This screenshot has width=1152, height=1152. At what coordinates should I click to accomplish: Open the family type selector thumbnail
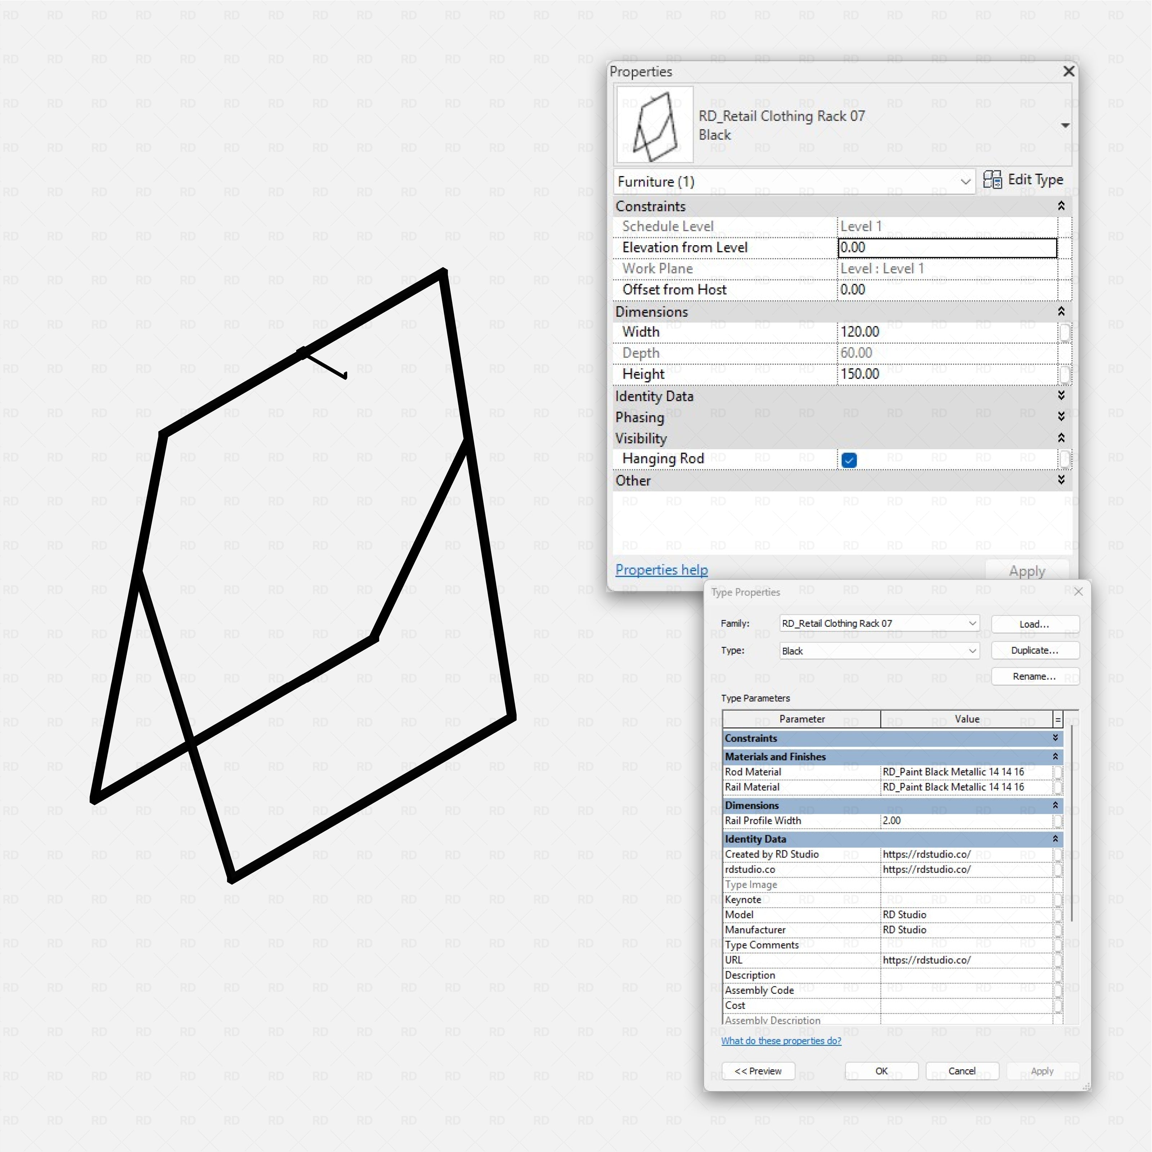[655, 125]
